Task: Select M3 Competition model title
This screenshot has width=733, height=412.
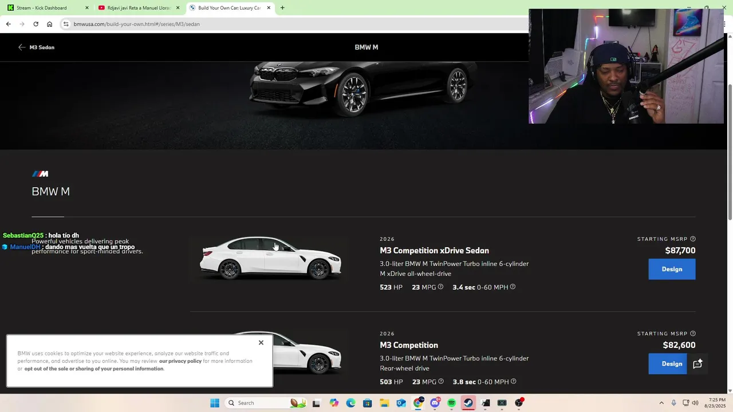Action: 409,345
